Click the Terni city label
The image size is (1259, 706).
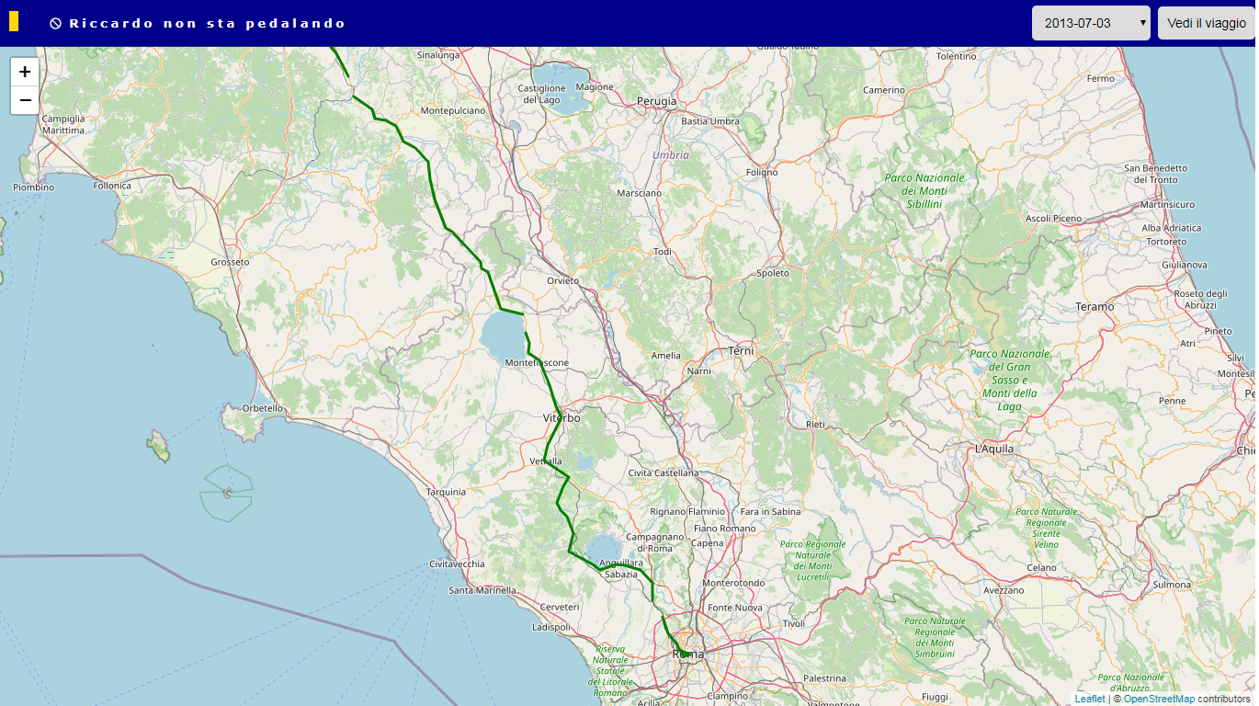click(x=741, y=351)
